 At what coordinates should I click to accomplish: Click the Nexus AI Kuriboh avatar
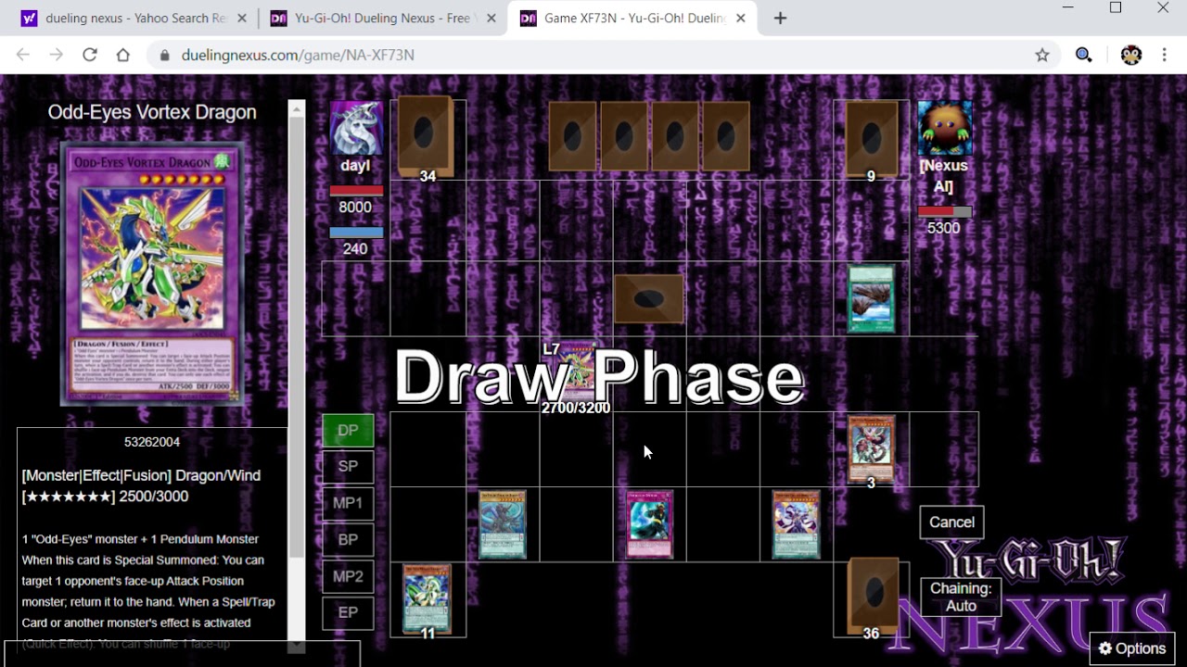944,128
